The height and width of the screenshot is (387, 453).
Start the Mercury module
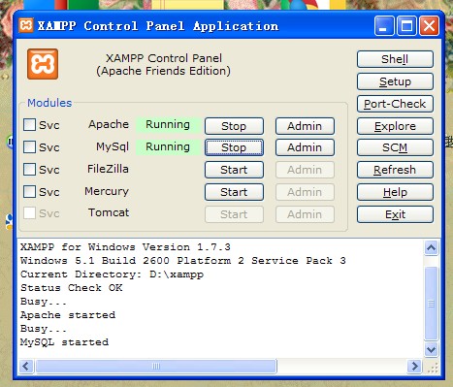pos(234,192)
